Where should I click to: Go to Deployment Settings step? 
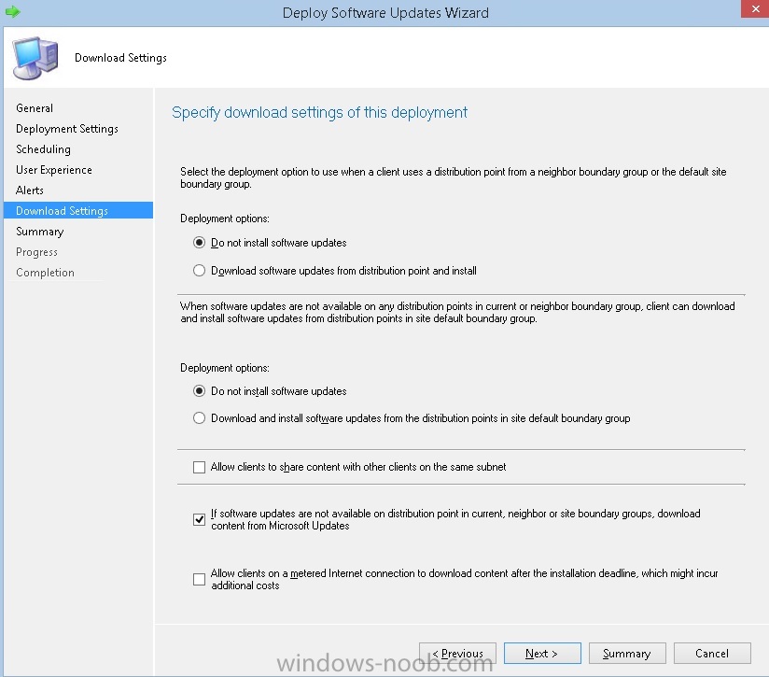pos(67,129)
